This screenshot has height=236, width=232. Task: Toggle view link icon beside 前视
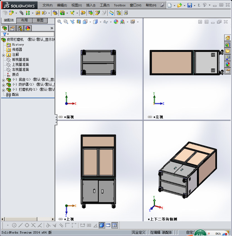(61, 117)
